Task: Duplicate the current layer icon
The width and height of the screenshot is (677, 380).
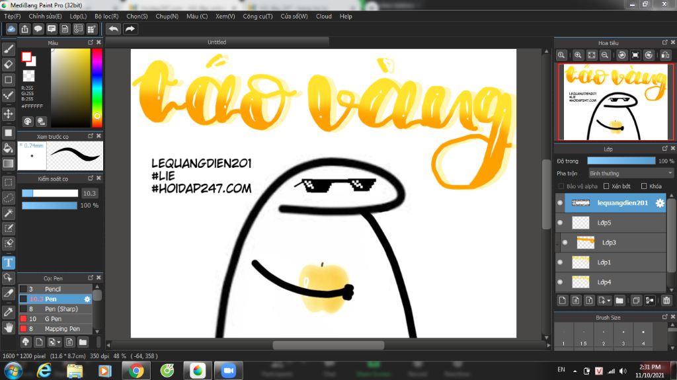Action: 636,301
